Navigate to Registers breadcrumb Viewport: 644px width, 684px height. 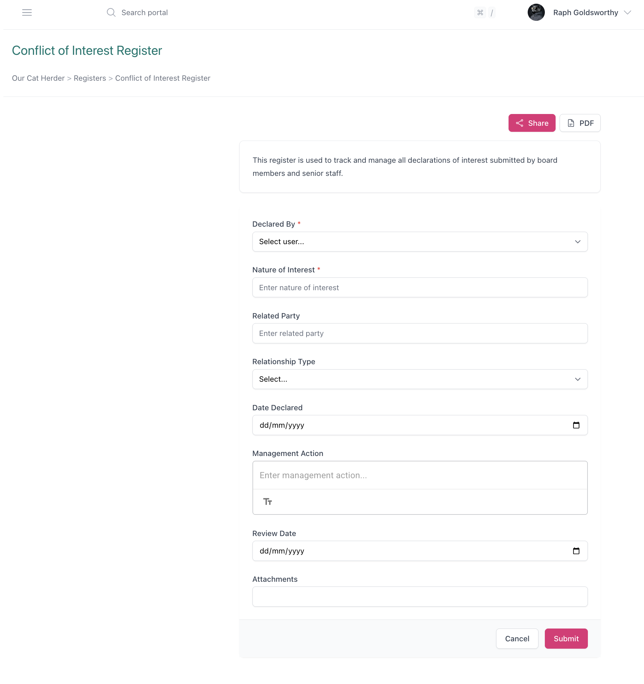pyautogui.click(x=90, y=78)
